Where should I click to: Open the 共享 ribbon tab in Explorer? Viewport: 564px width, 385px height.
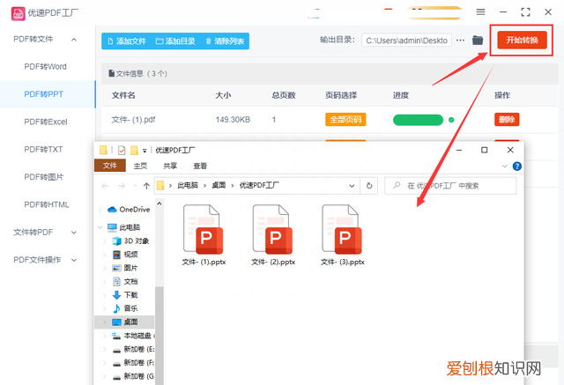tap(170, 166)
